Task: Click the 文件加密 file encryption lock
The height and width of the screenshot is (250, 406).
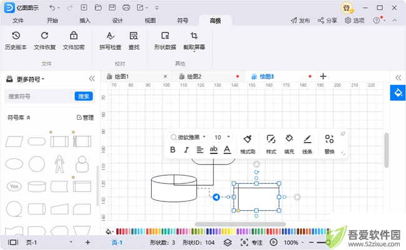Action: 74,41
